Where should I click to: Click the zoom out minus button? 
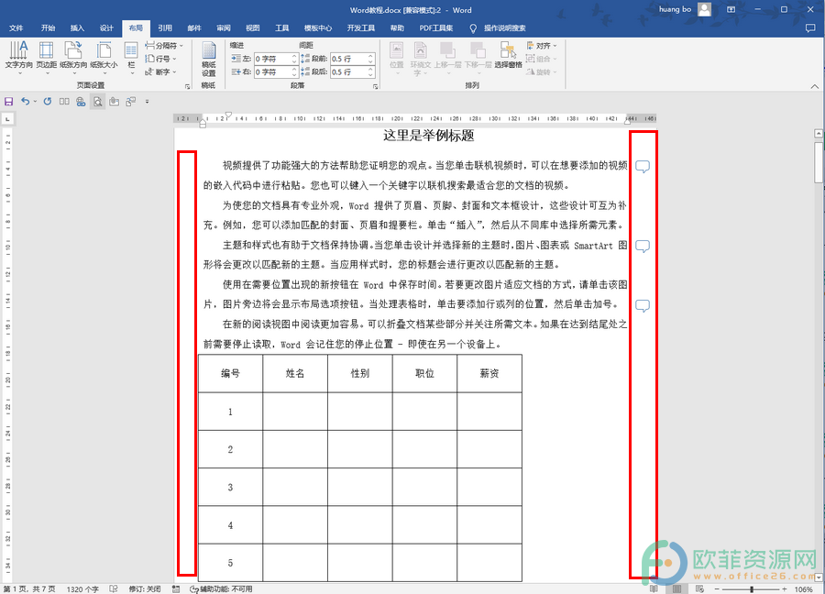717,589
